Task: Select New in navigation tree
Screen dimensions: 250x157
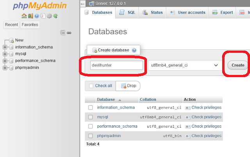Action: (19, 40)
